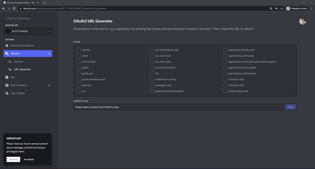Open a new browser tab
This screenshot has width=315, height=169.
(x=44, y=3)
